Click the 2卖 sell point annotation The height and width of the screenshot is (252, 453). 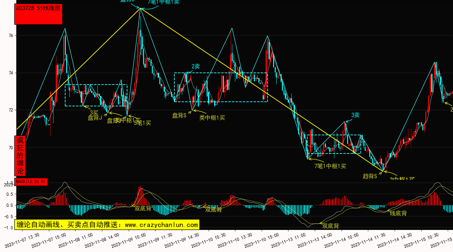[x=196, y=66]
